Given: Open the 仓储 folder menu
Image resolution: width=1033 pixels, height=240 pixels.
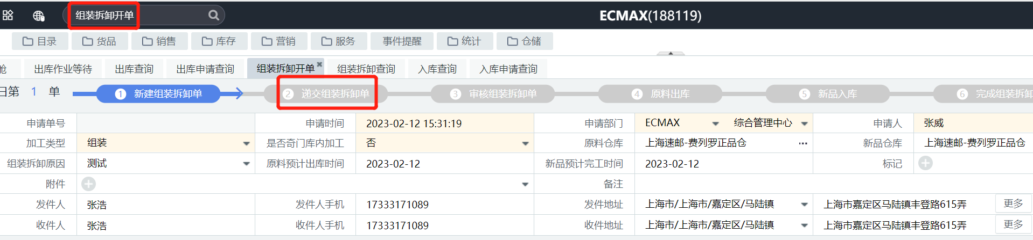Looking at the screenshot, I should point(524,41).
